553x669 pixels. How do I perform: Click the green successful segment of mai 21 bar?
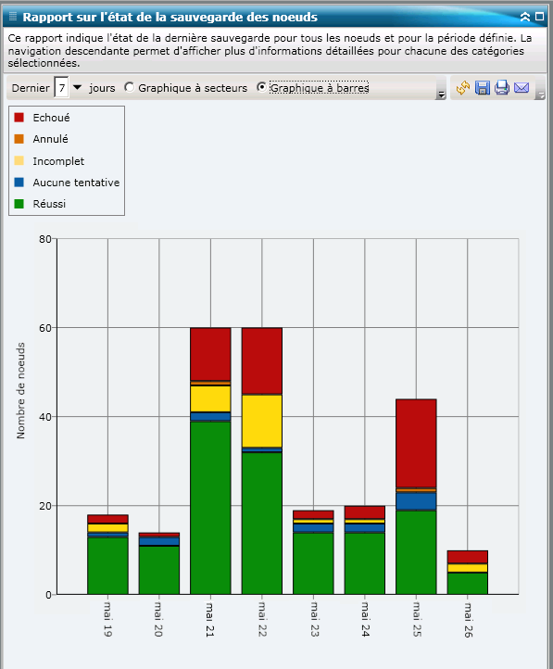coord(210,508)
